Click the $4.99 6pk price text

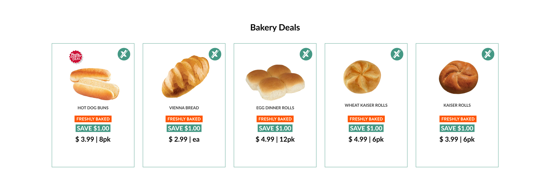[x=366, y=139]
